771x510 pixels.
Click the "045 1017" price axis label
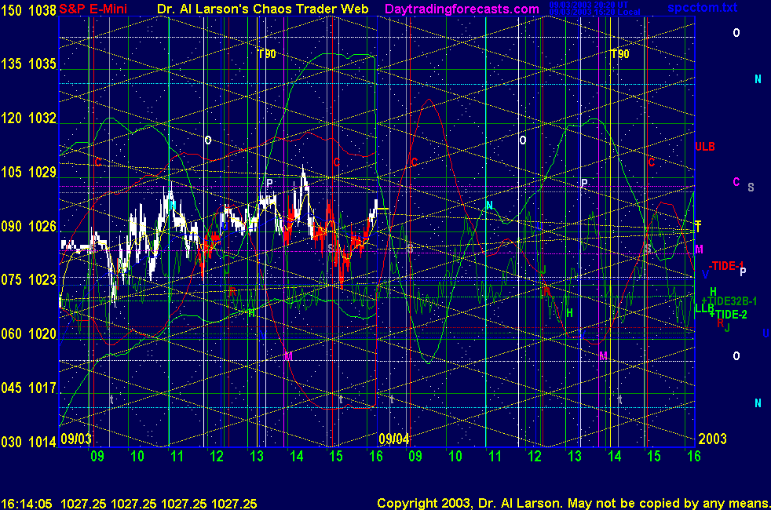[x=28, y=388]
